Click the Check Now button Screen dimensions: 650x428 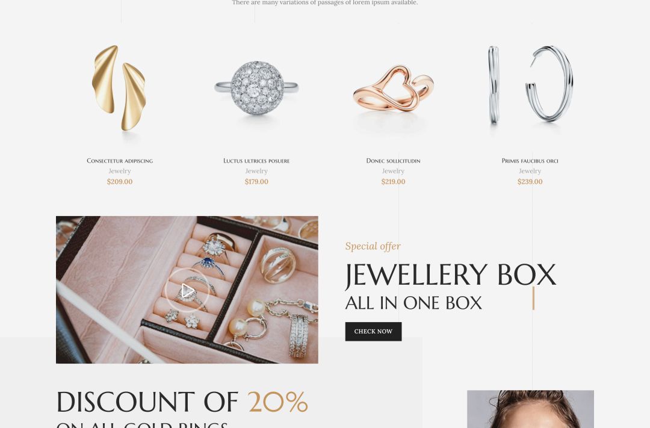click(x=373, y=331)
